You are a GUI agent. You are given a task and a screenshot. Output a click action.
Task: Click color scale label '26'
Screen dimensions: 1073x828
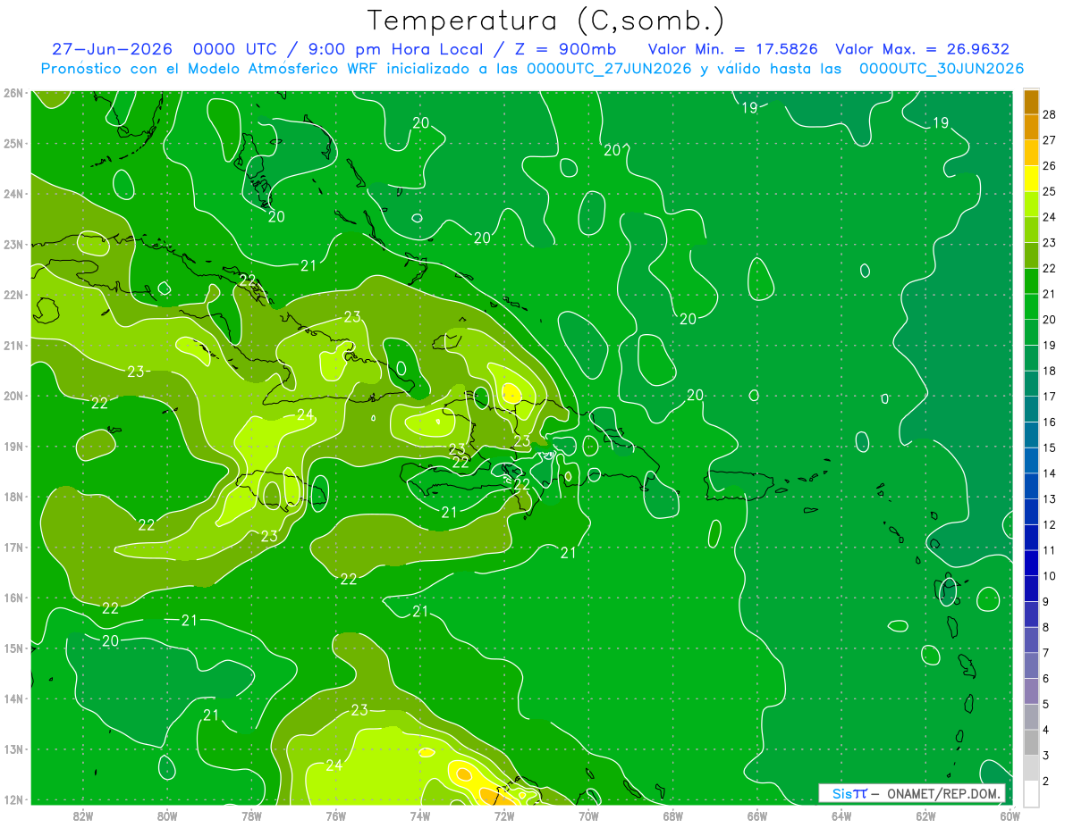pyautogui.click(x=1050, y=165)
